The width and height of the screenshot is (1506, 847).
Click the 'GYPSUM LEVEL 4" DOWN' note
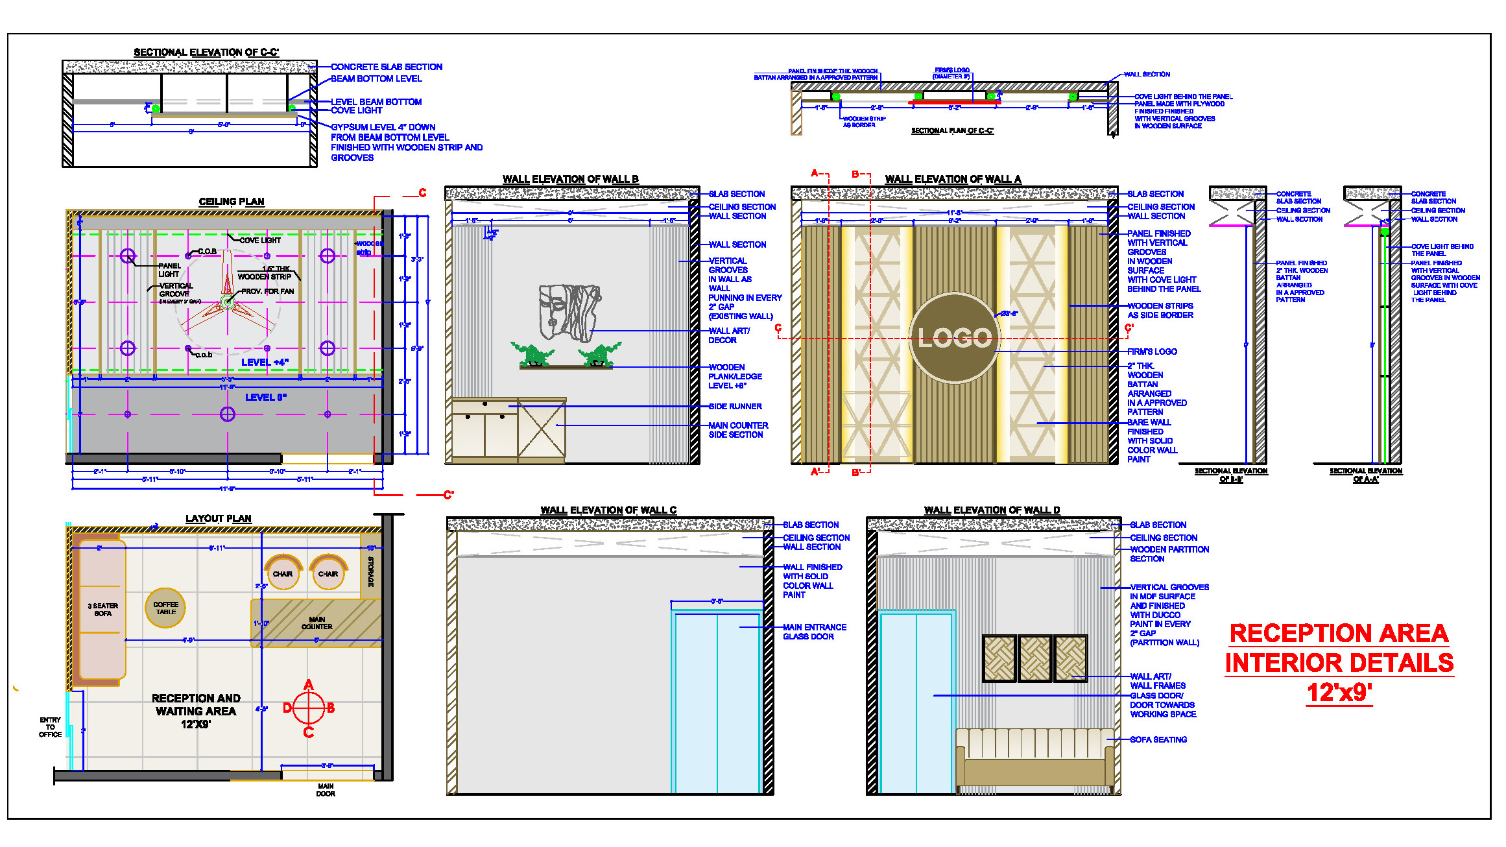407,142
